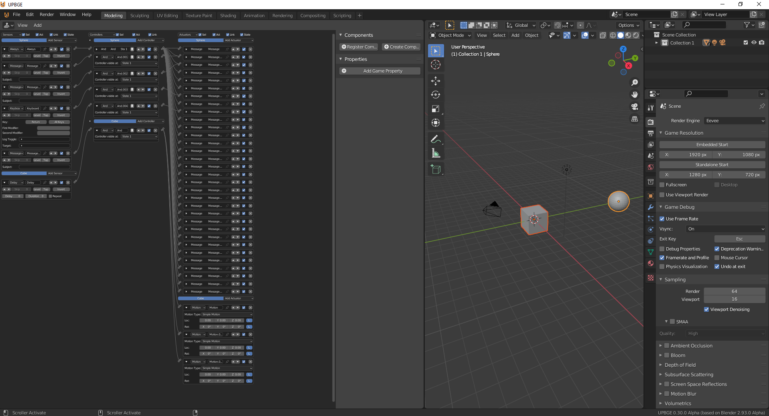Open the Render menu
The width and height of the screenshot is (769, 416).
[47, 14]
